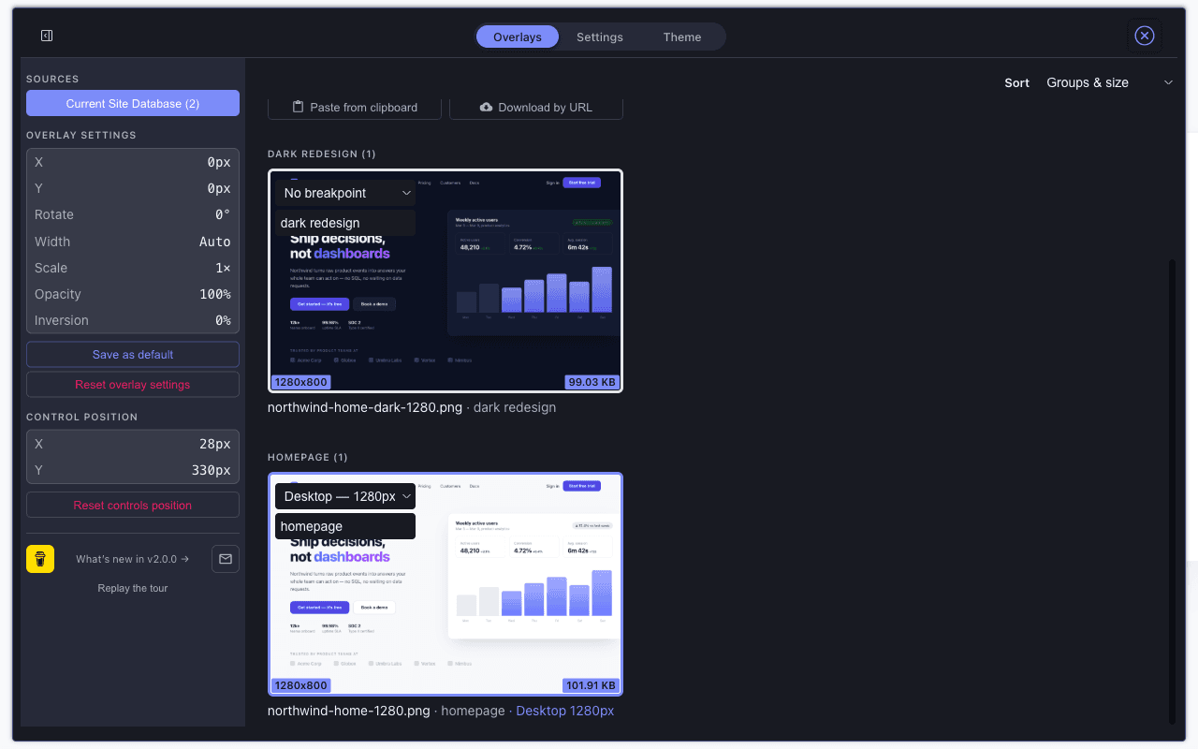1198x749 pixels.
Task: Click Replay the tour link
Action: click(133, 588)
